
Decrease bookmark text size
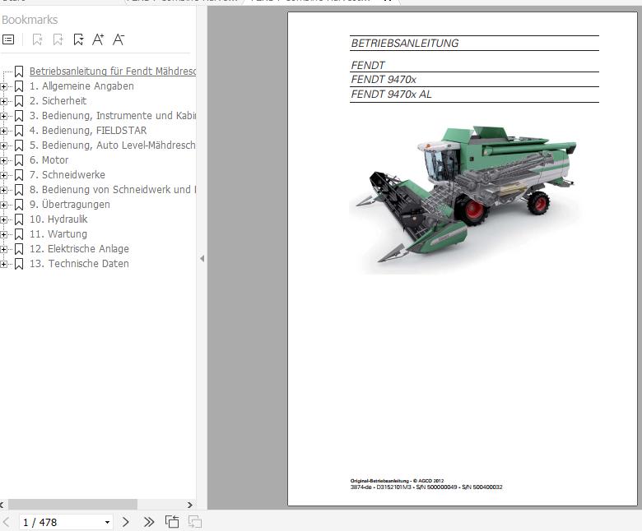(x=119, y=39)
